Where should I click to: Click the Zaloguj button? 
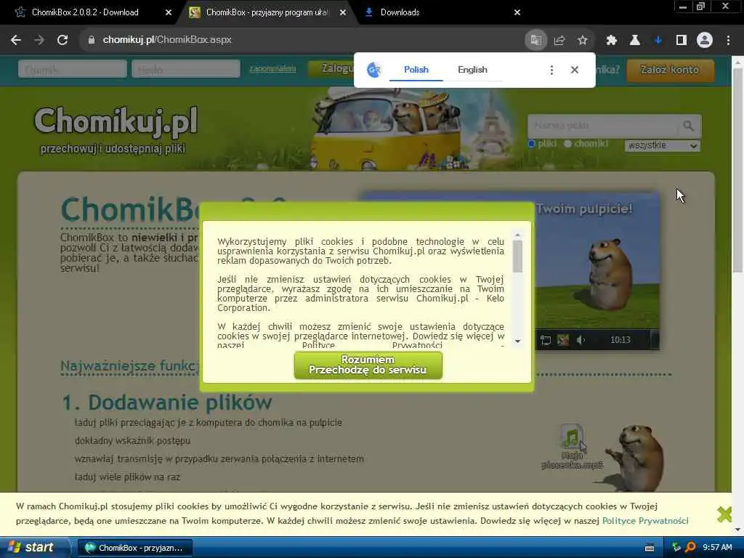click(332, 69)
